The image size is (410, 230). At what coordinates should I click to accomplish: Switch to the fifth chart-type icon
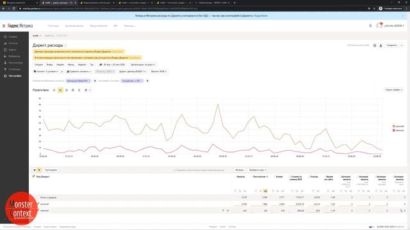pyautogui.click(x=79, y=90)
